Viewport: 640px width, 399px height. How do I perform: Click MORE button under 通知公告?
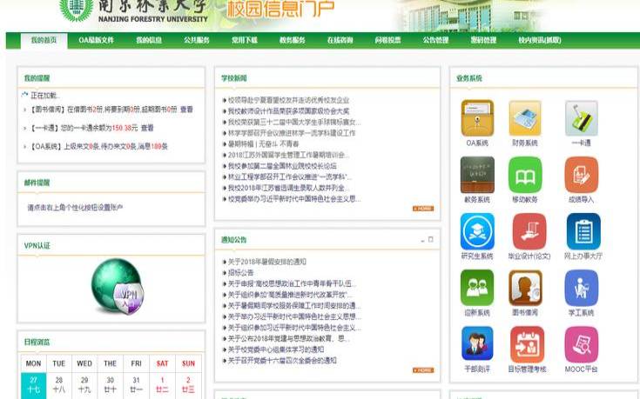click(x=423, y=370)
